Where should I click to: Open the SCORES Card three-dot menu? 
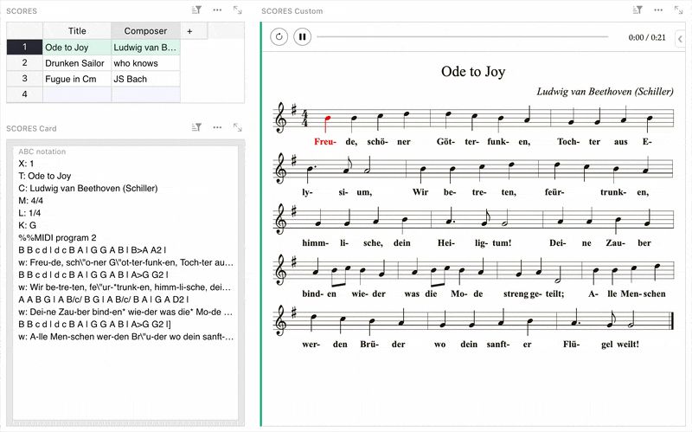tap(217, 127)
